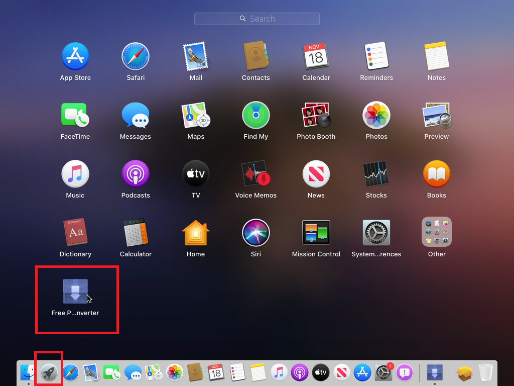Expand the Other folder in Launchpad

click(x=437, y=232)
